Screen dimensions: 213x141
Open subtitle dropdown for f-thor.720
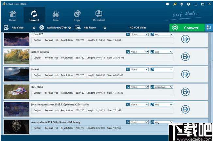[x=137, y=34]
